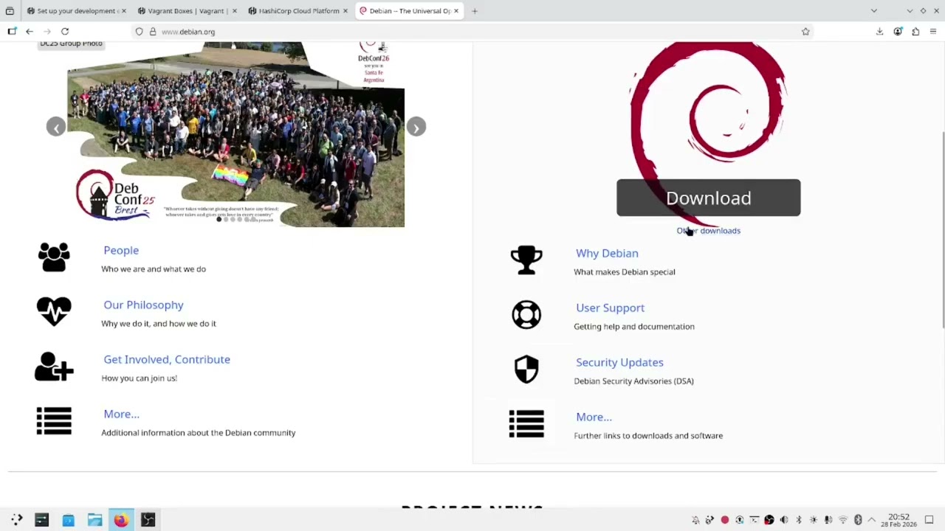The width and height of the screenshot is (945, 531).
Task: Click the tracking protection shield in address bar
Action: [139, 32]
